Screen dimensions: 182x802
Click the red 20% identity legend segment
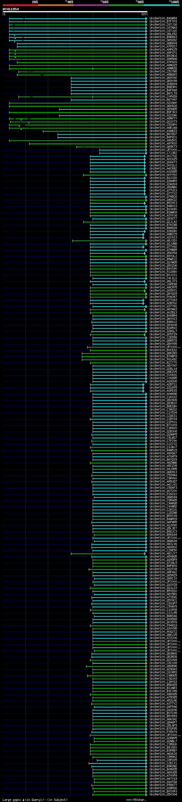20,5
